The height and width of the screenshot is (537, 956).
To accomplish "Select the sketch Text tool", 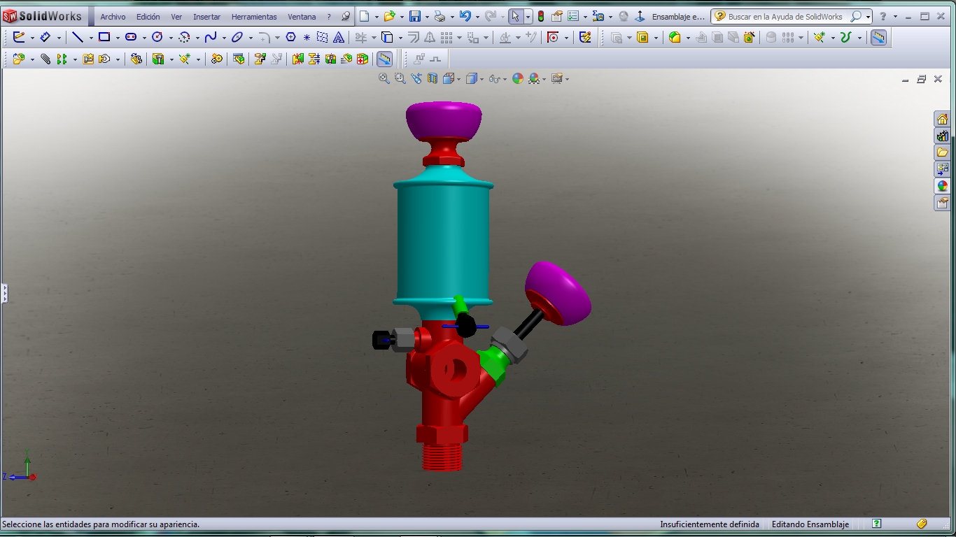I will pos(339,38).
